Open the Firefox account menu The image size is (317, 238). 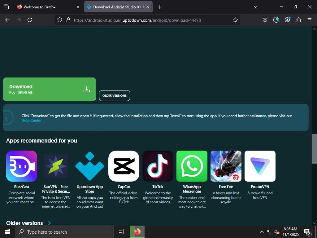click(287, 20)
